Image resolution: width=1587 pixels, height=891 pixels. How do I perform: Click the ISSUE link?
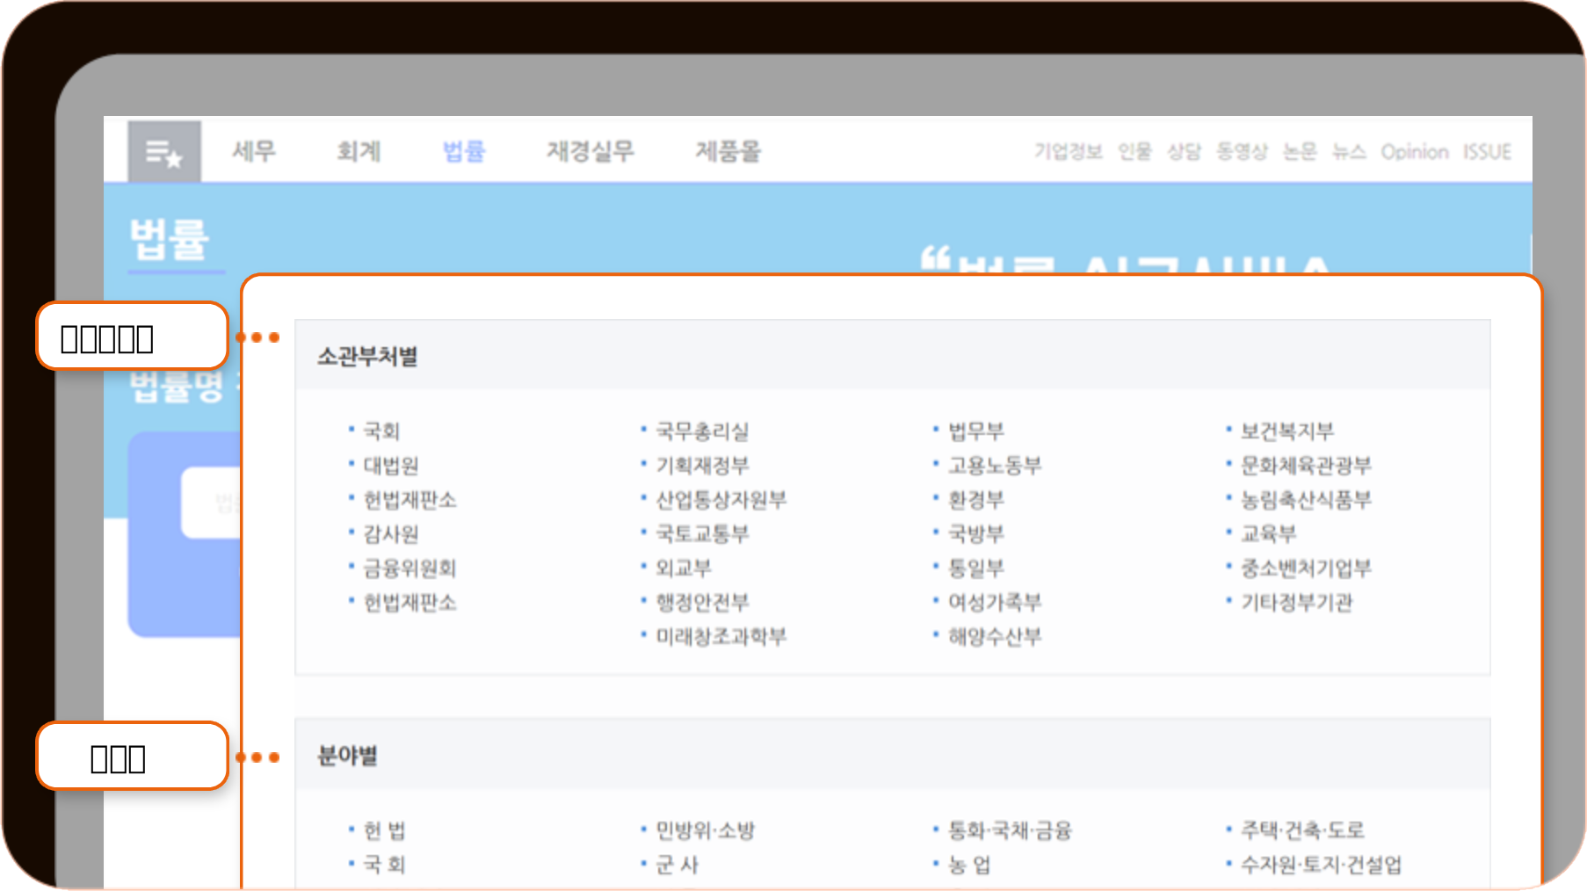coord(1487,152)
